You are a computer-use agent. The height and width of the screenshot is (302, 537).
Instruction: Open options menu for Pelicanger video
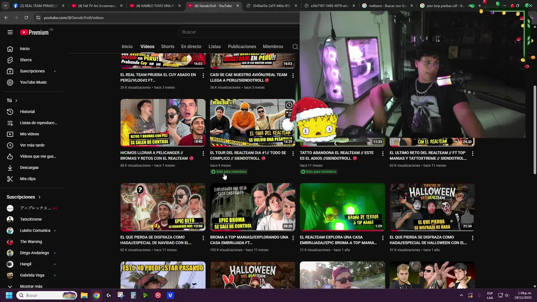click(203, 154)
